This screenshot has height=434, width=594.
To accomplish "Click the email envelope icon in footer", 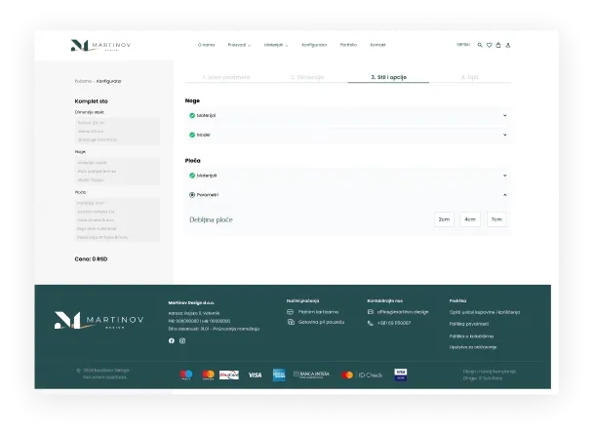I will (x=370, y=312).
